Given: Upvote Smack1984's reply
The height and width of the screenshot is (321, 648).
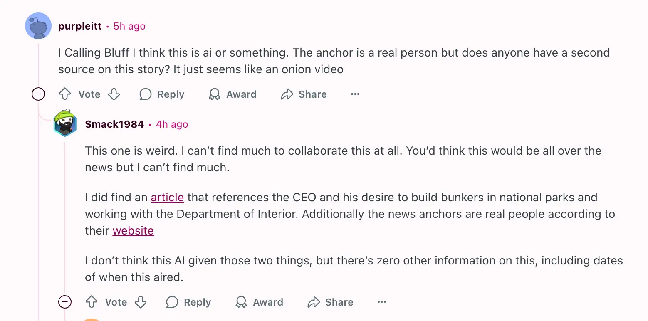Looking at the screenshot, I should 92,302.
